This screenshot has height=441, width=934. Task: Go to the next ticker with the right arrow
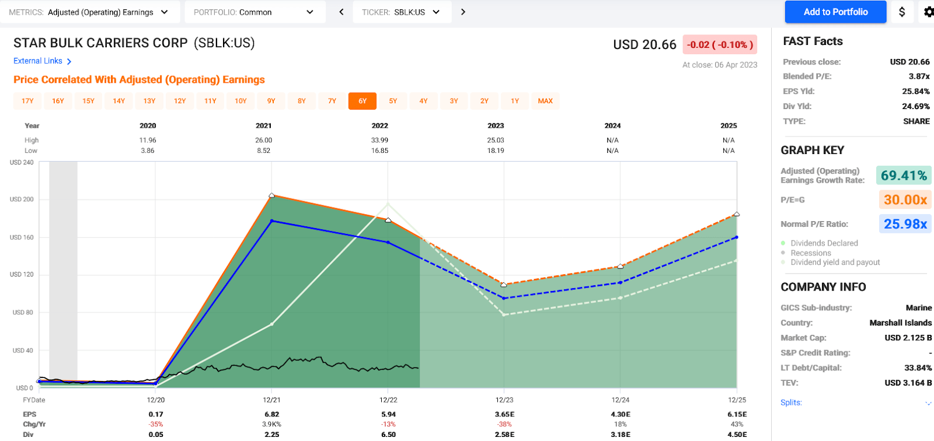[463, 12]
